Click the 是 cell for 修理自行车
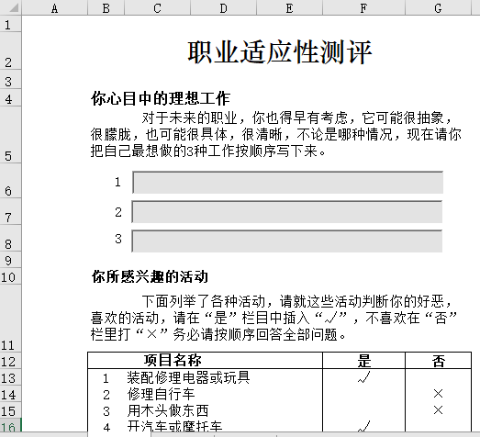 click(363, 394)
